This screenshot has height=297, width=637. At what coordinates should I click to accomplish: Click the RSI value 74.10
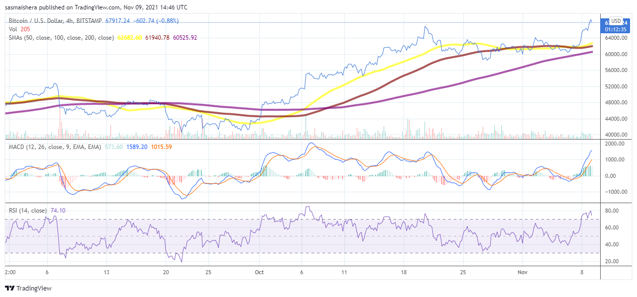click(x=58, y=211)
